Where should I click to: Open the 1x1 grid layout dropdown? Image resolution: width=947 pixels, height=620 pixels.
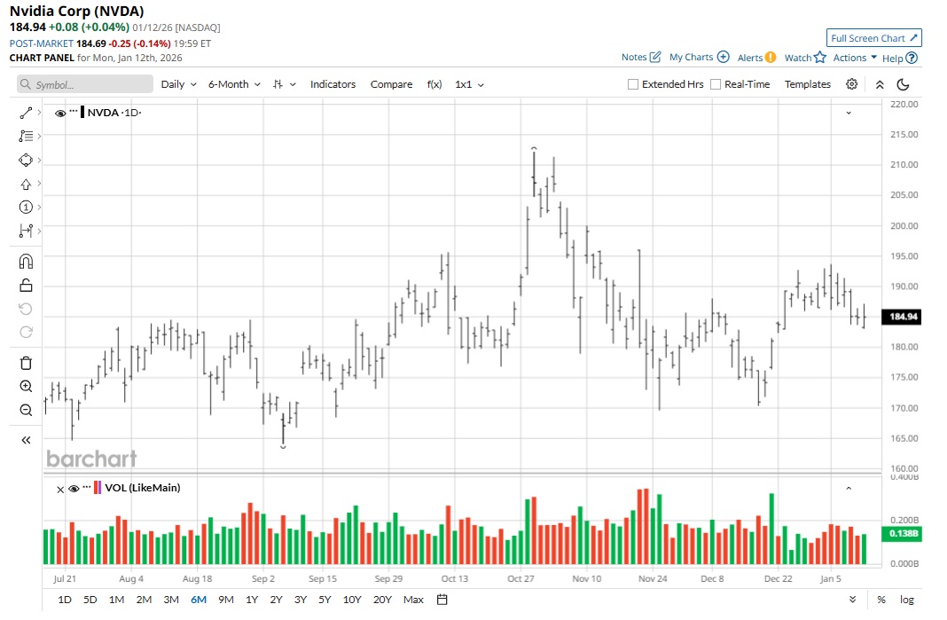(x=469, y=84)
